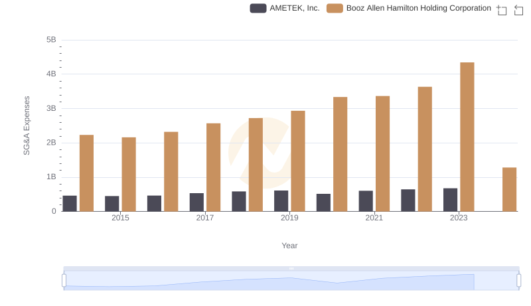Click the SG&A Expenses axis title
The width and height of the screenshot is (531, 306).
click(x=27, y=125)
